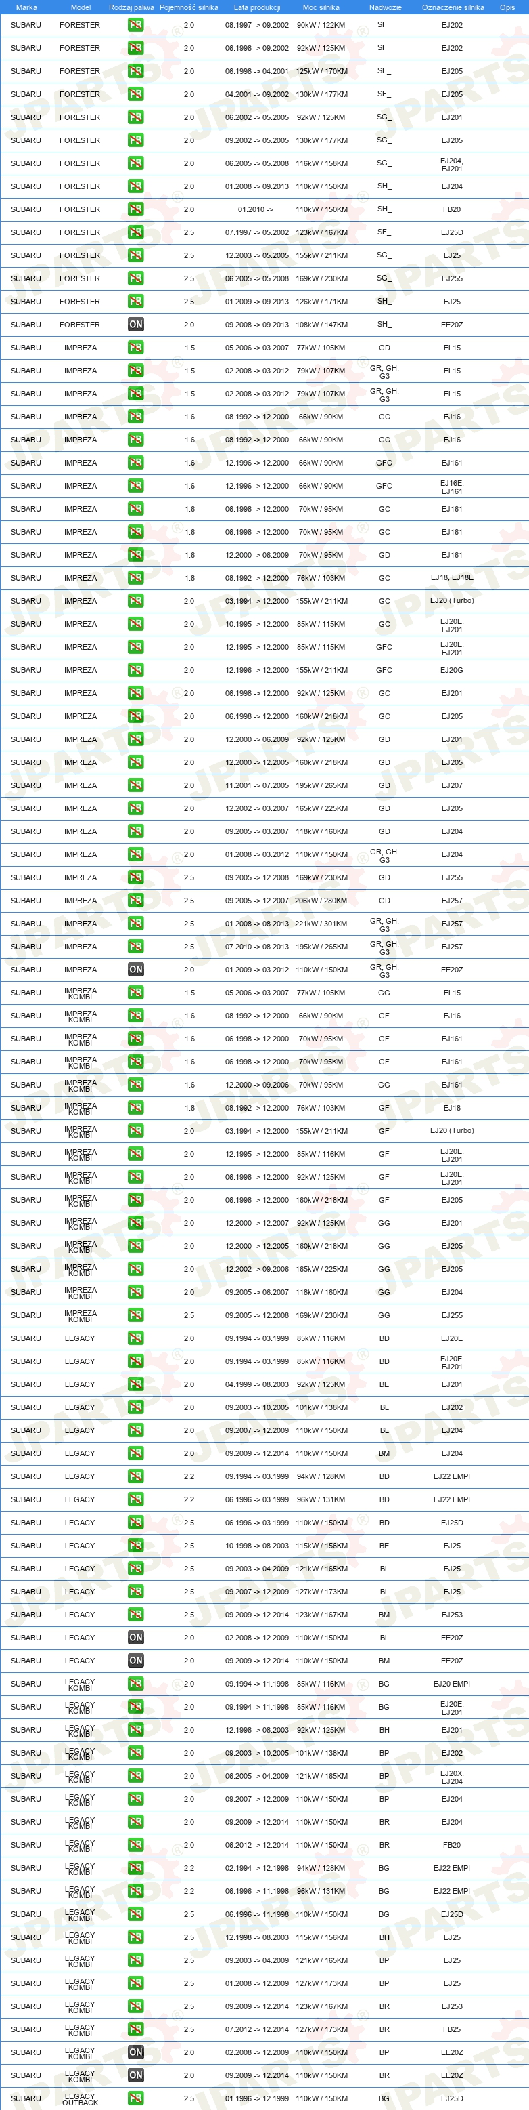The width and height of the screenshot is (529, 2110).
Task: Select the petrol icon in the Legacy Kombi EJ20X, EJ204 row
Action: click(136, 1776)
